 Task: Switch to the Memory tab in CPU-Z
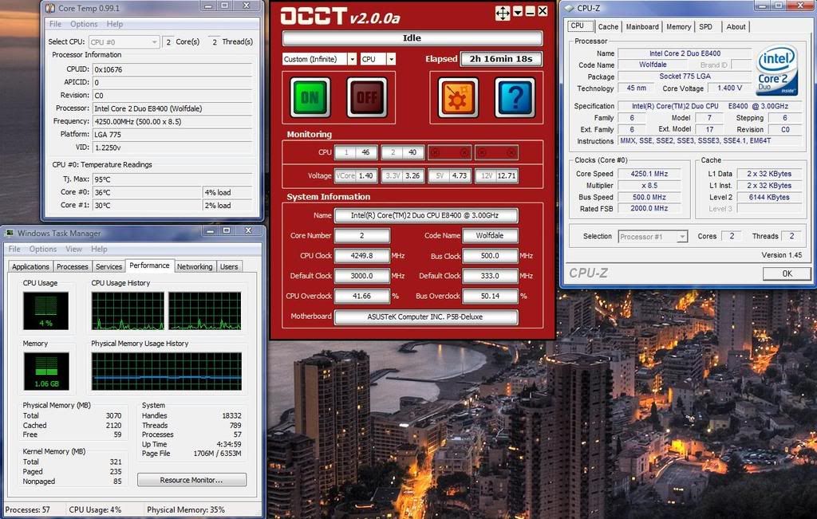tap(679, 27)
